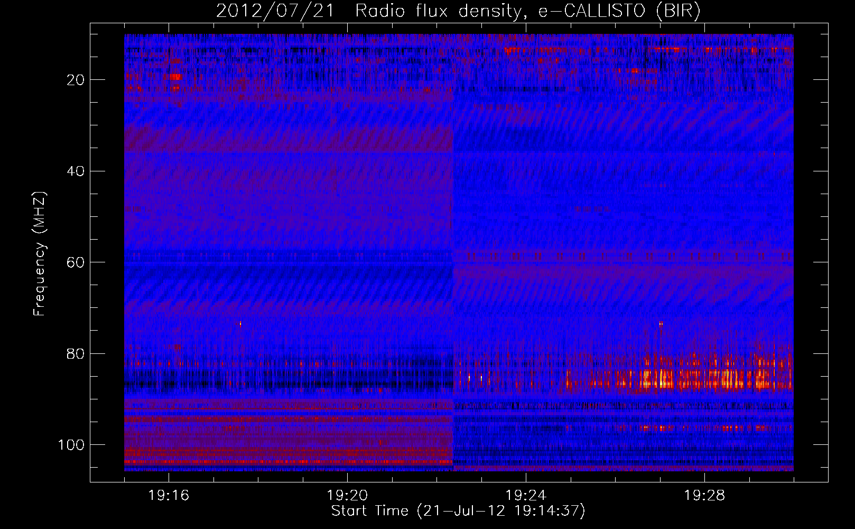Click the 40 frequency tick label

click(x=76, y=171)
